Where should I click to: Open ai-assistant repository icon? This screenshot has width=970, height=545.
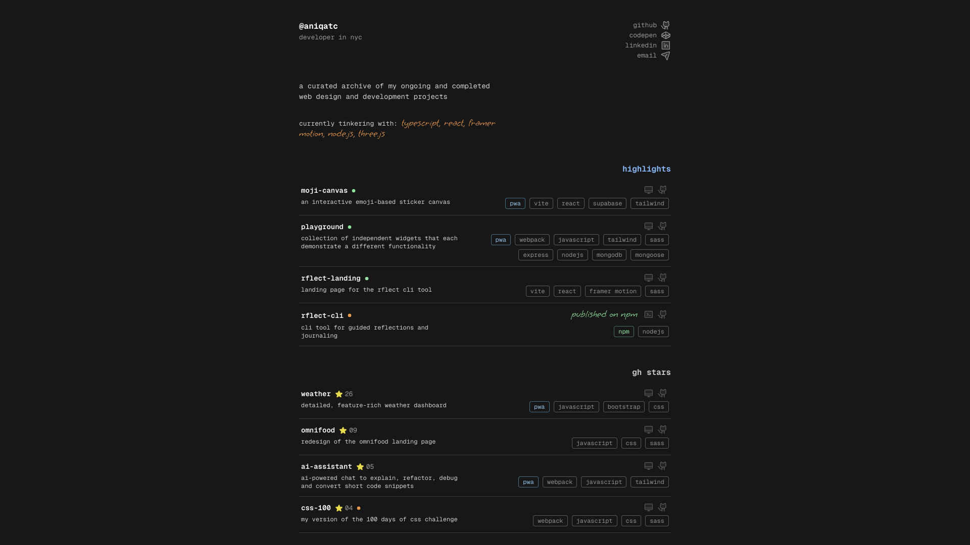(662, 466)
